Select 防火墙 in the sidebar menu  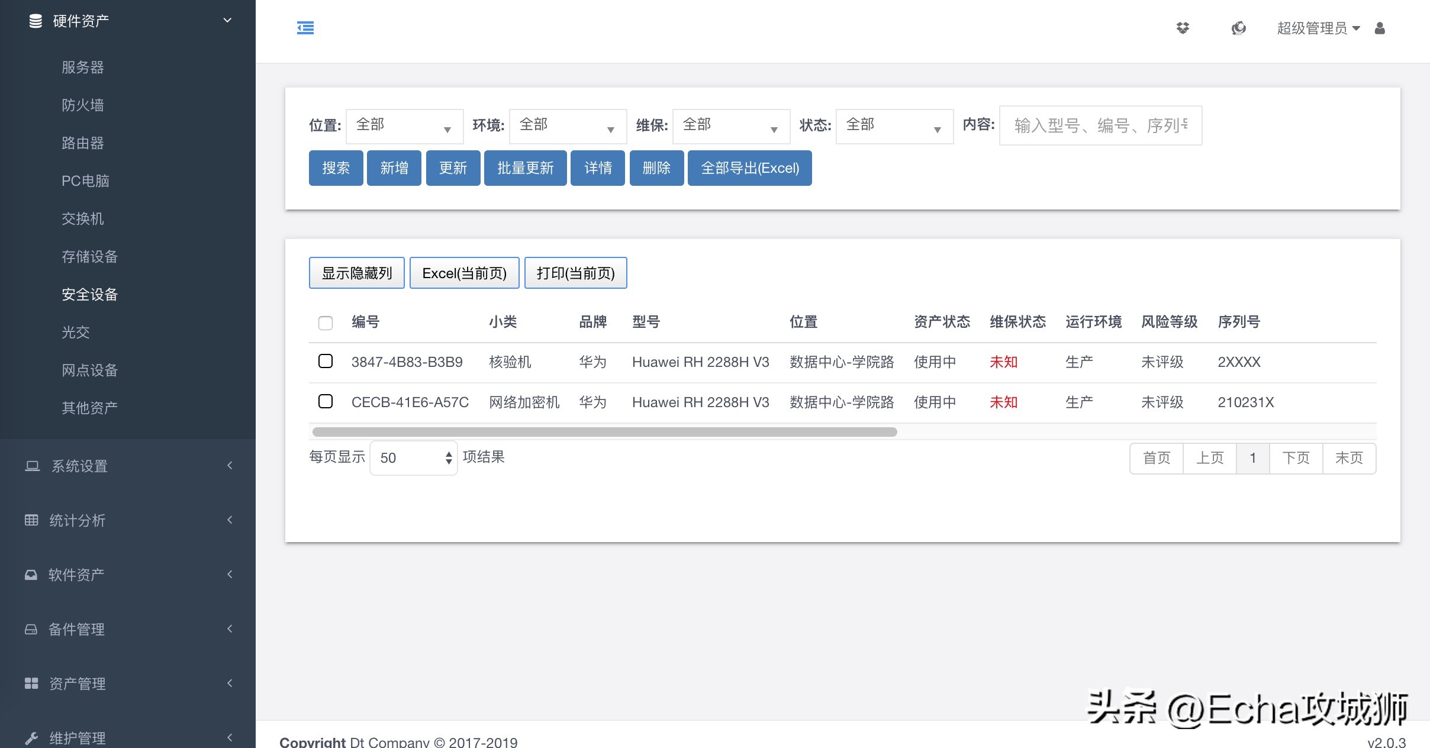click(83, 105)
